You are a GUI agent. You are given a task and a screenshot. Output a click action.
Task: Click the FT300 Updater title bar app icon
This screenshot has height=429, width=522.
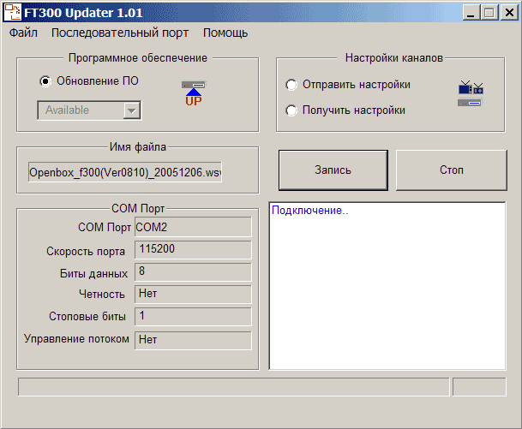[12, 12]
